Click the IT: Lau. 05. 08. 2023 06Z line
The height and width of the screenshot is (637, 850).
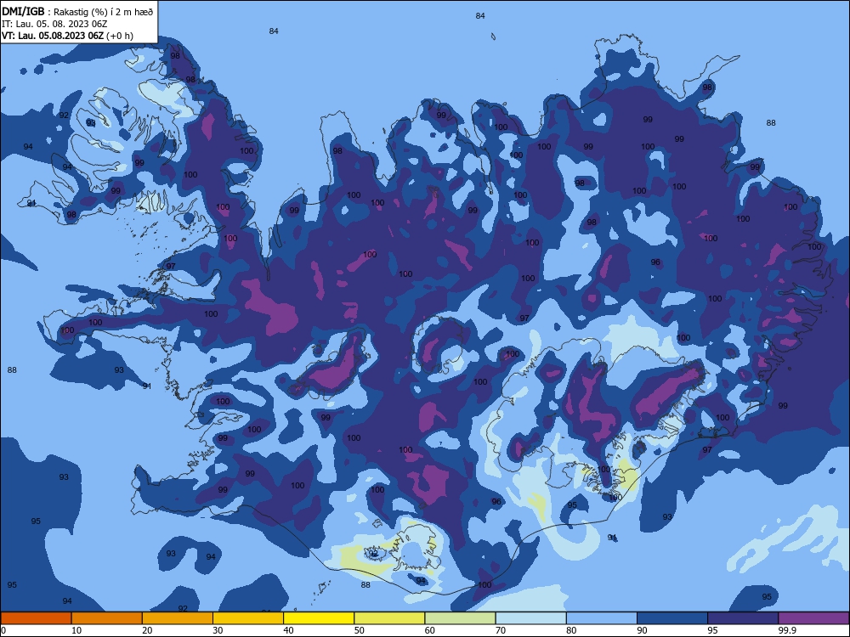tap(54, 24)
